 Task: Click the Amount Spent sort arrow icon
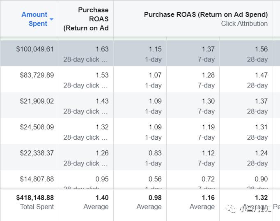(51, 19)
